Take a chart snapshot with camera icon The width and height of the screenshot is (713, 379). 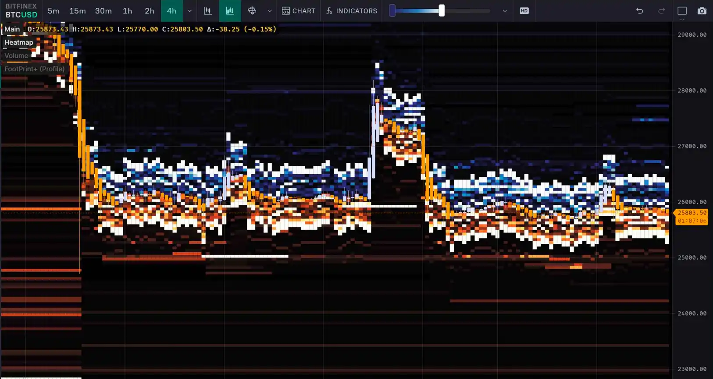(702, 11)
